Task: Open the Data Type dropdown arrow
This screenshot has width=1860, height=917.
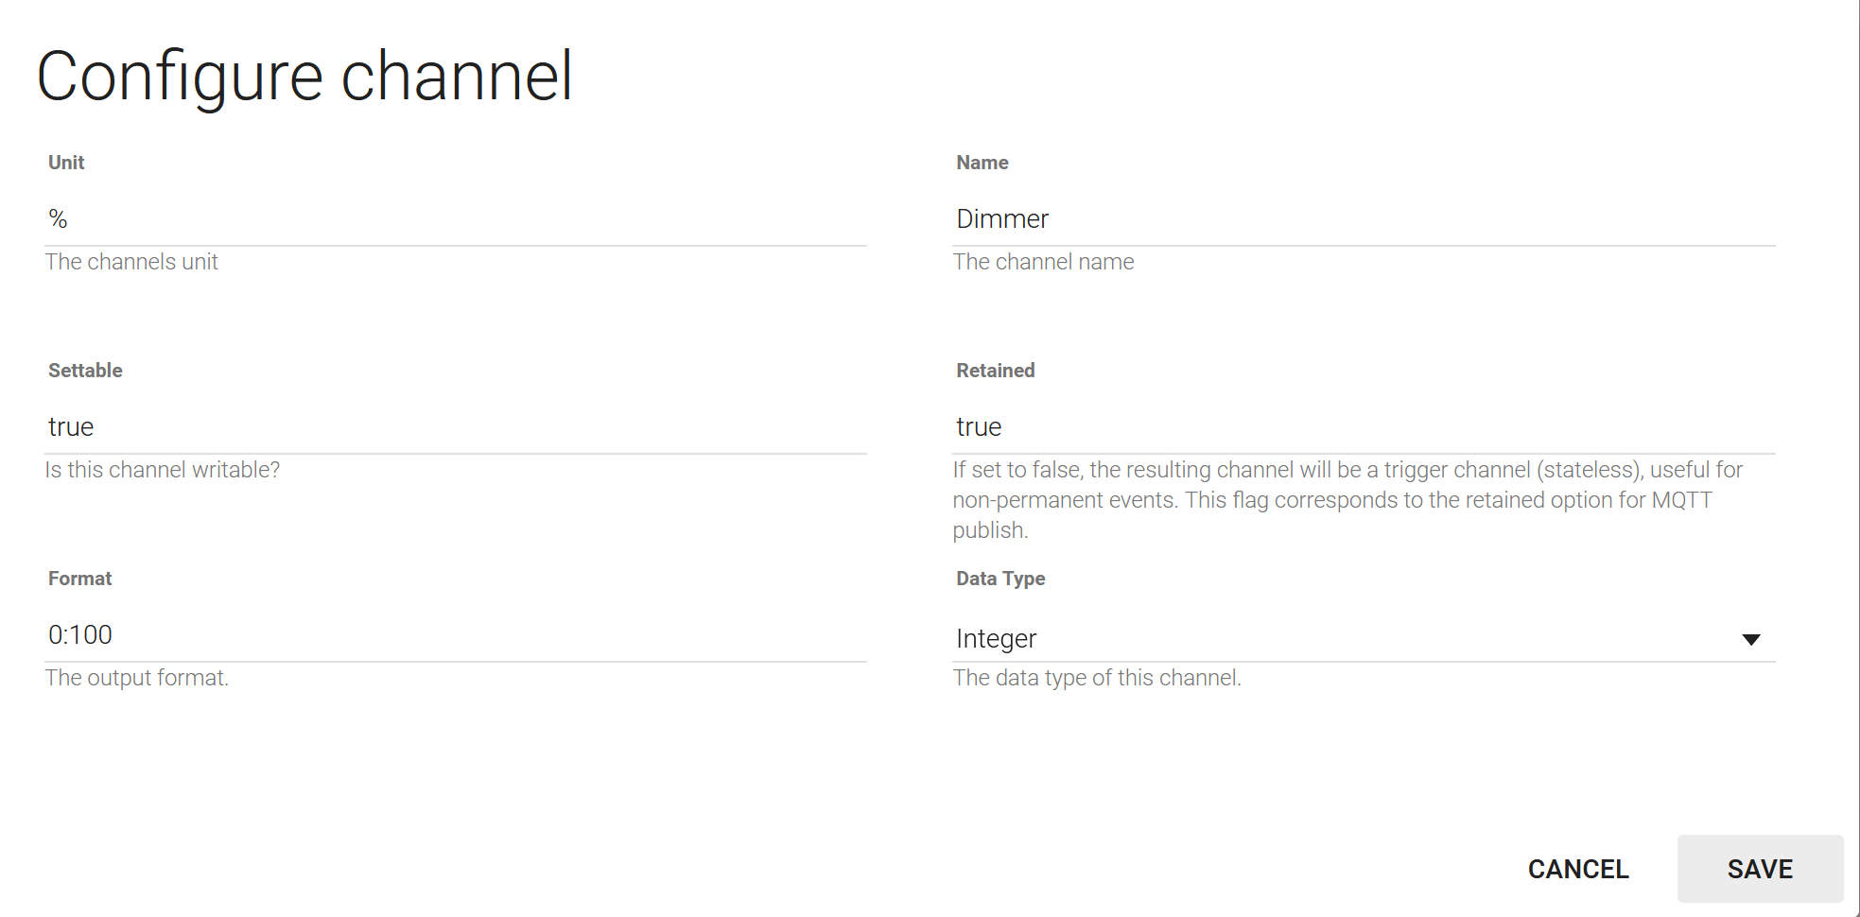Action: coord(1750,640)
